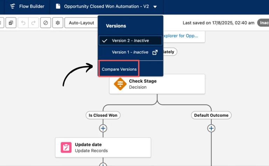The image size is (269, 166).
Task: Select Version 1 - Inactive entry
Action: 130,52
